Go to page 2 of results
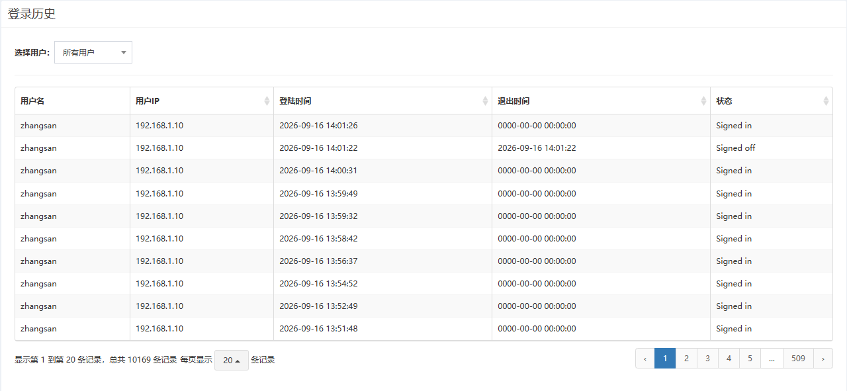Image resolution: width=847 pixels, height=391 pixels. (686, 359)
